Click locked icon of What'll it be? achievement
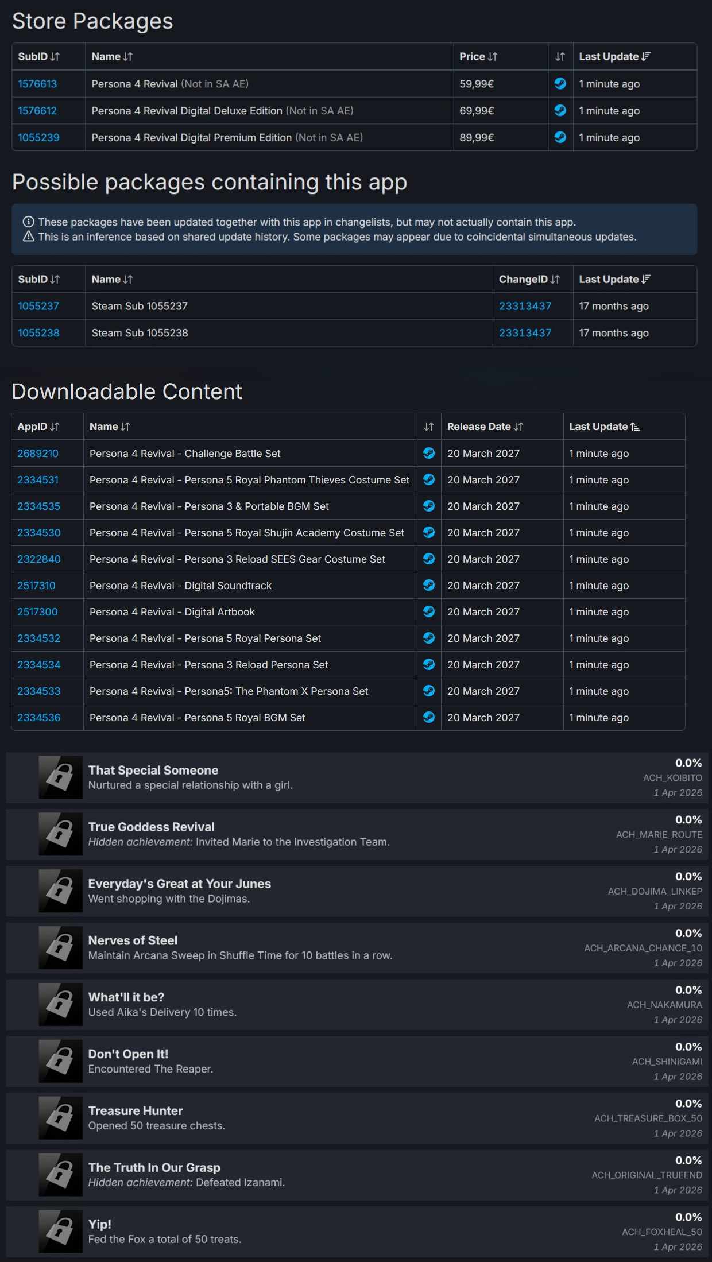The image size is (712, 1262). [60, 1005]
